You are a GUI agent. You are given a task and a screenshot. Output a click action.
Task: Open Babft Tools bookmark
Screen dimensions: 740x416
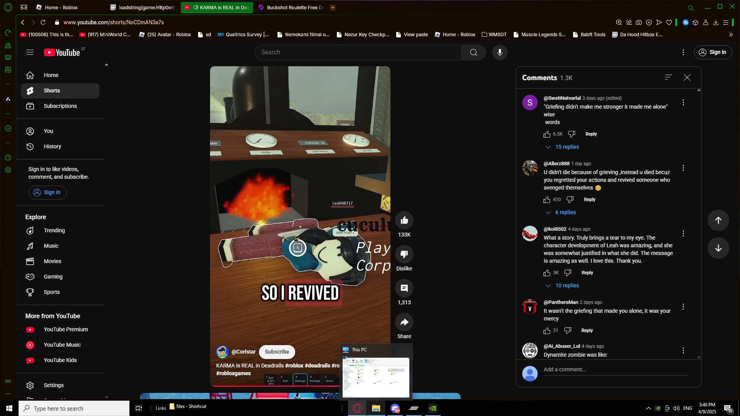589,34
